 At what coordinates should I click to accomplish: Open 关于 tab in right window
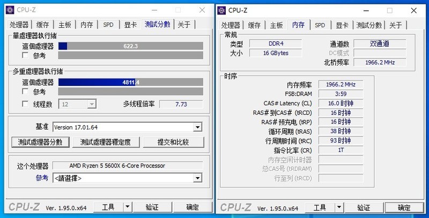(396, 25)
